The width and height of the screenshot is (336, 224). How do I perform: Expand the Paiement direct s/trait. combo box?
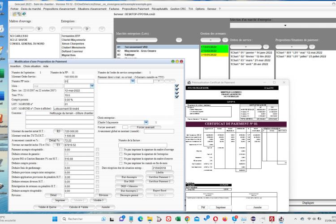pyautogui.click(x=133, y=81)
